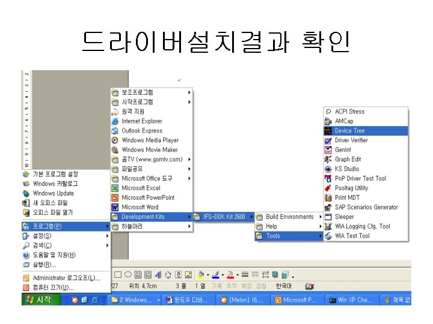Click the Outlook Express icon

point(115,131)
